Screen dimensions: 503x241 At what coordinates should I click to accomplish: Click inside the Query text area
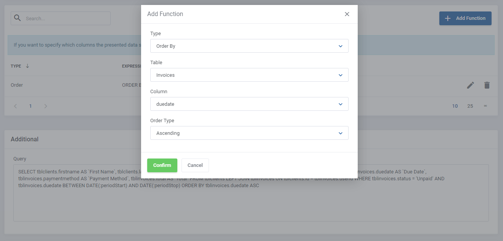251,202
